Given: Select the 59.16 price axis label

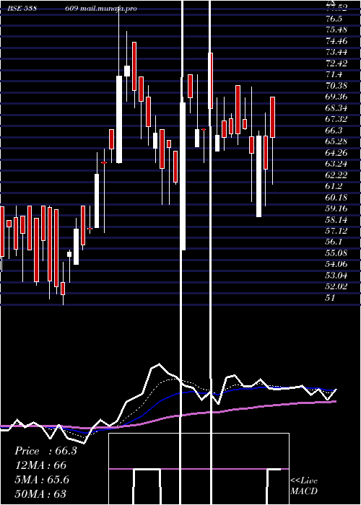Looking at the screenshot, I should coord(336,208).
